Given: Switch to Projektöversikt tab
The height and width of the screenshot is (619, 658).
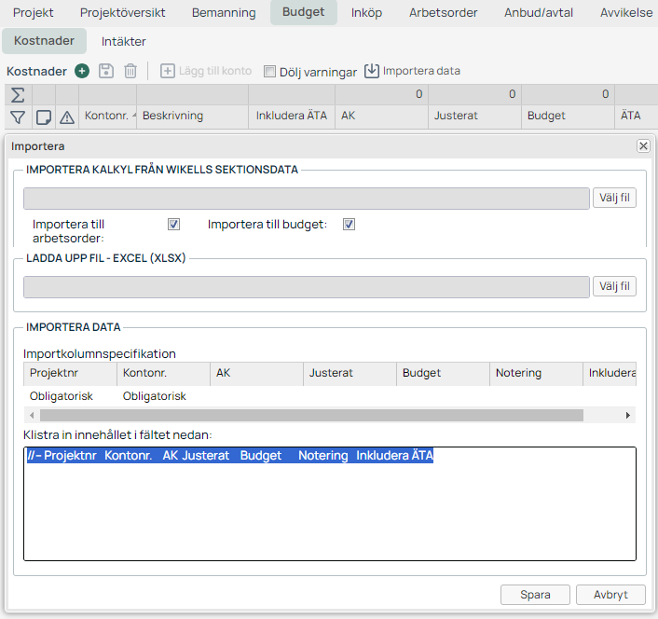Looking at the screenshot, I should point(122,13).
